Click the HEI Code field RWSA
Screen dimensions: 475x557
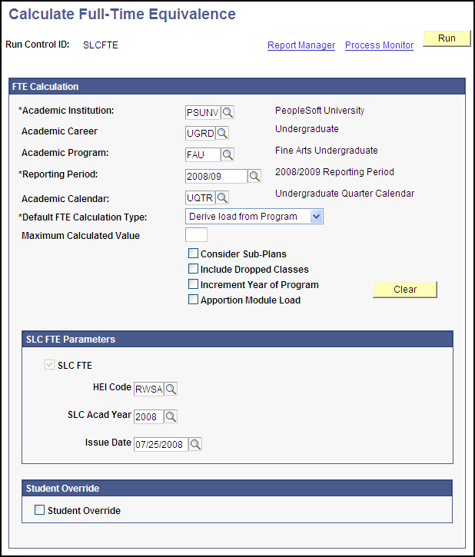(x=149, y=389)
